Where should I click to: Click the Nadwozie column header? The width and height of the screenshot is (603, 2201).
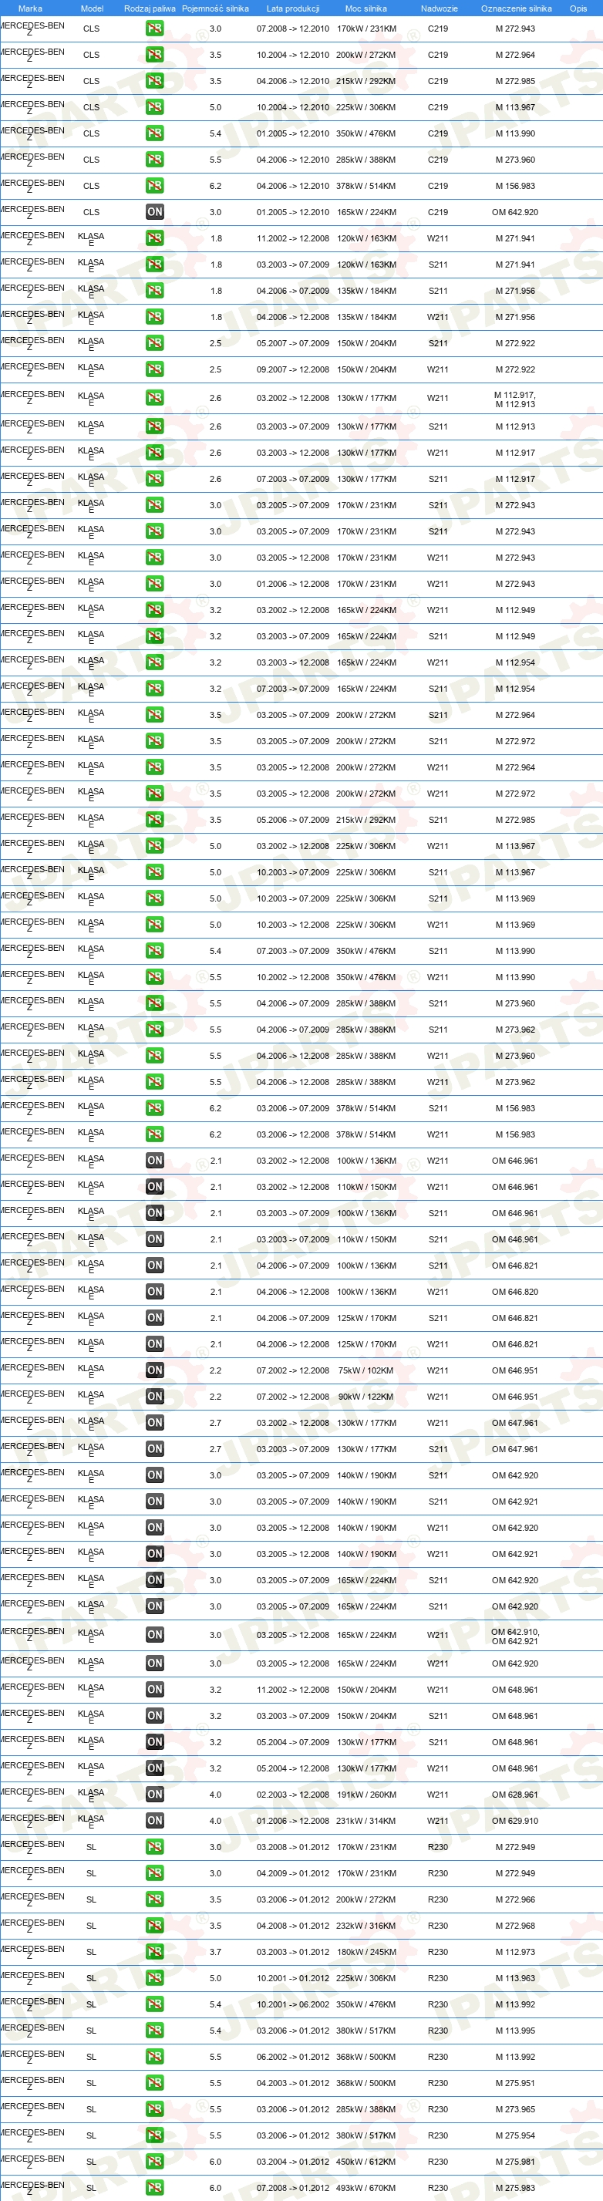(439, 8)
